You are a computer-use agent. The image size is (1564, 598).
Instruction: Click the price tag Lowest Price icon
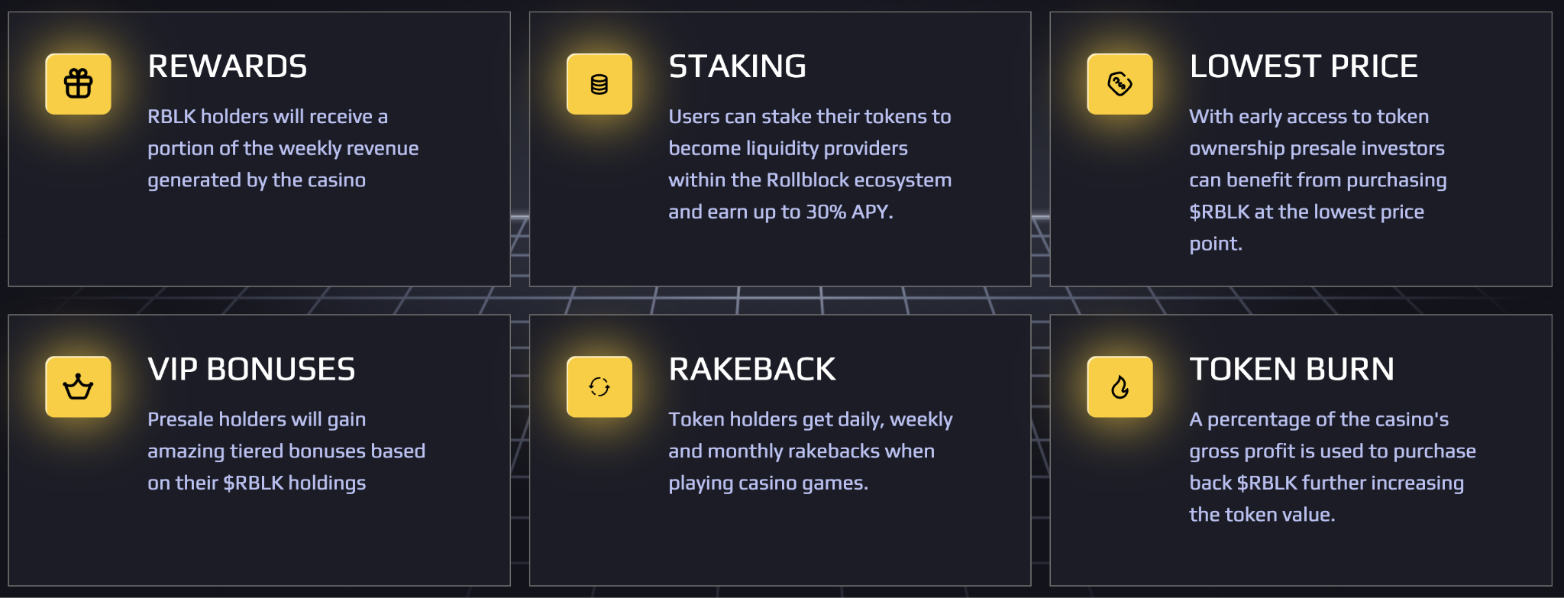(x=1120, y=84)
